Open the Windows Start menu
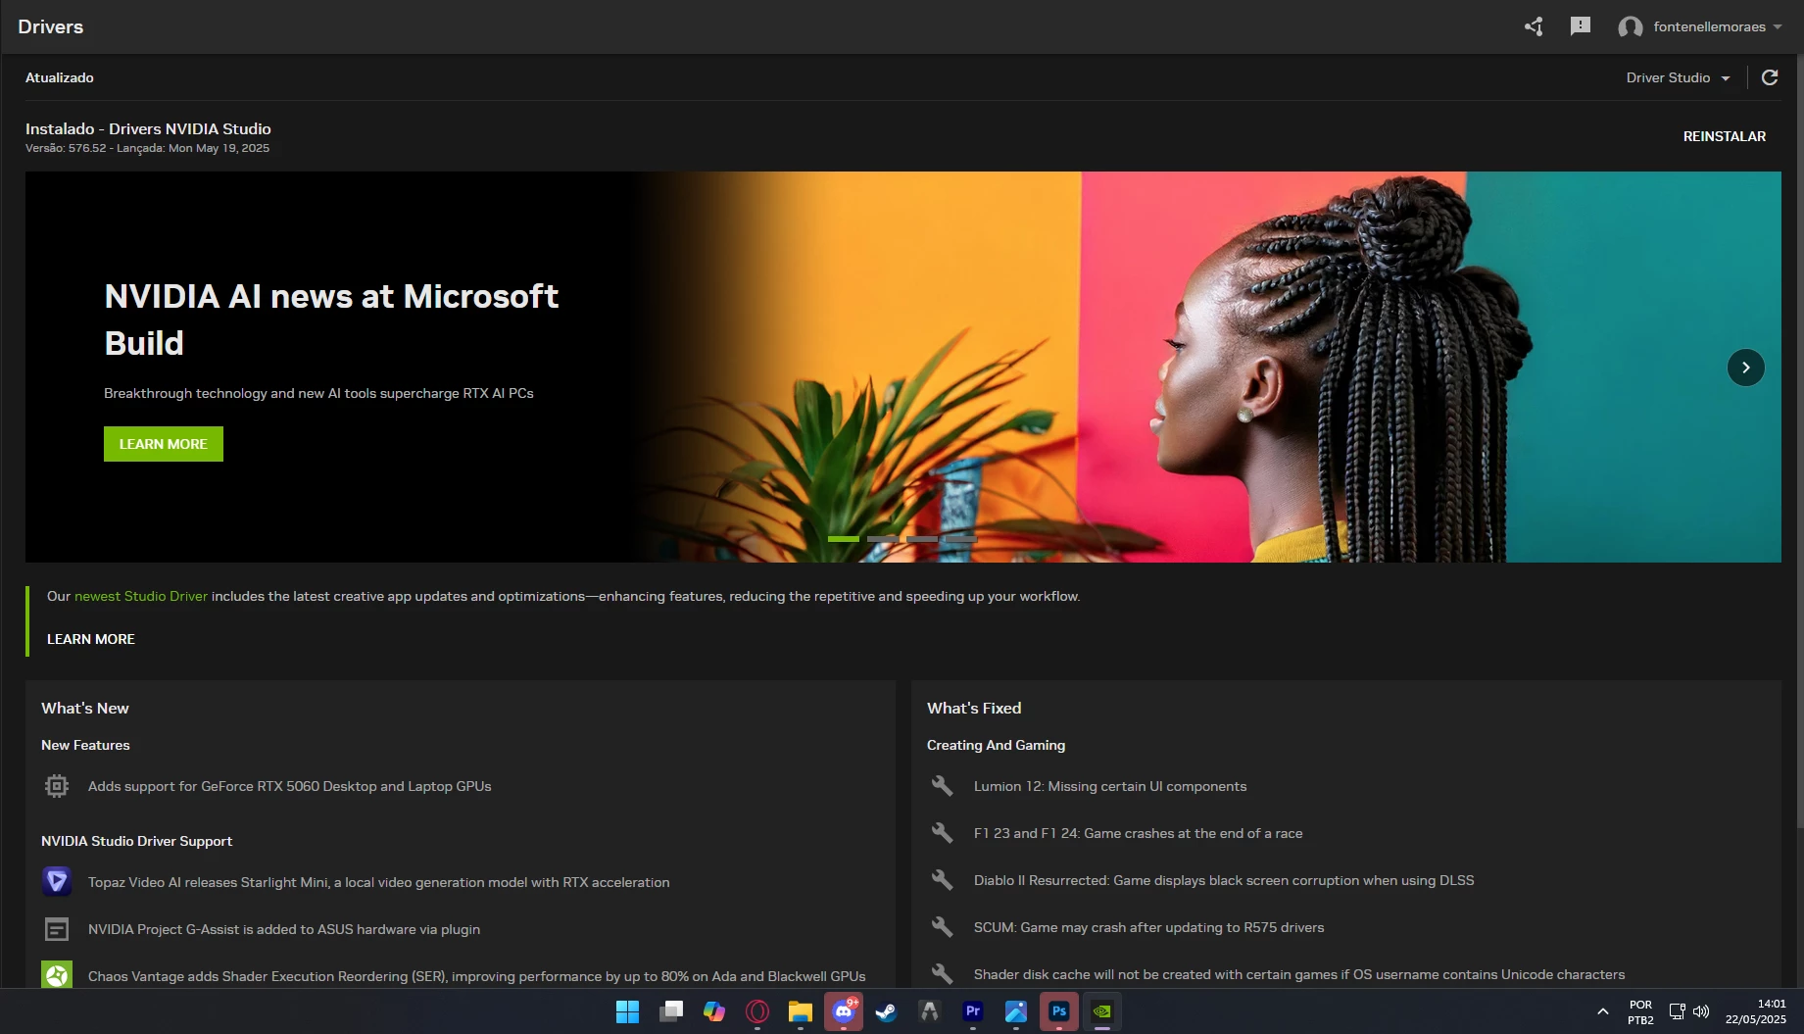Image resolution: width=1804 pixels, height=1034 pixels. pos(627,1011)
